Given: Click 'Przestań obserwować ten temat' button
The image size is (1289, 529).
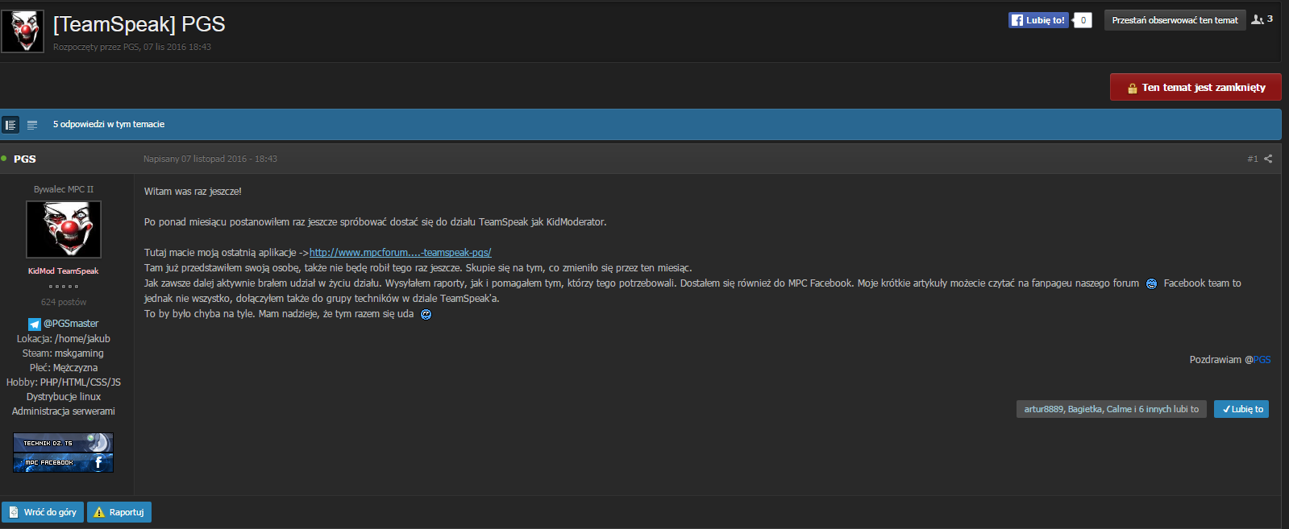Looking at the screenshot, I should point(1175,20).
